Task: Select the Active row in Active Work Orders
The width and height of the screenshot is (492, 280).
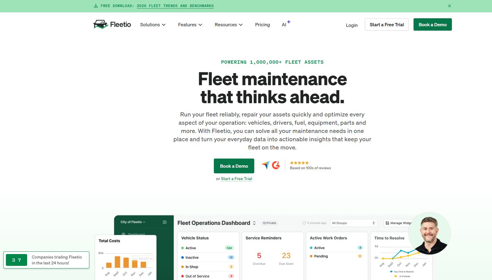Action: pos(337,248)
